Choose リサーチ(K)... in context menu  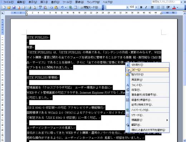pos(147,115)
